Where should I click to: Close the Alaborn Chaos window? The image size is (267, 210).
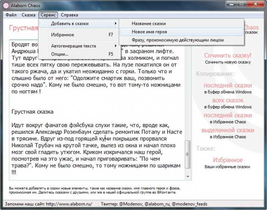pyautogui.click(x=255, y=4)
